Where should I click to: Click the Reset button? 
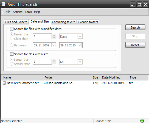click(x=135, y=45)
